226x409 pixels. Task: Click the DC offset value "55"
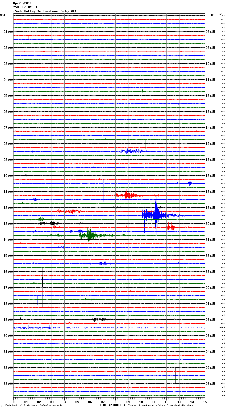223,51
